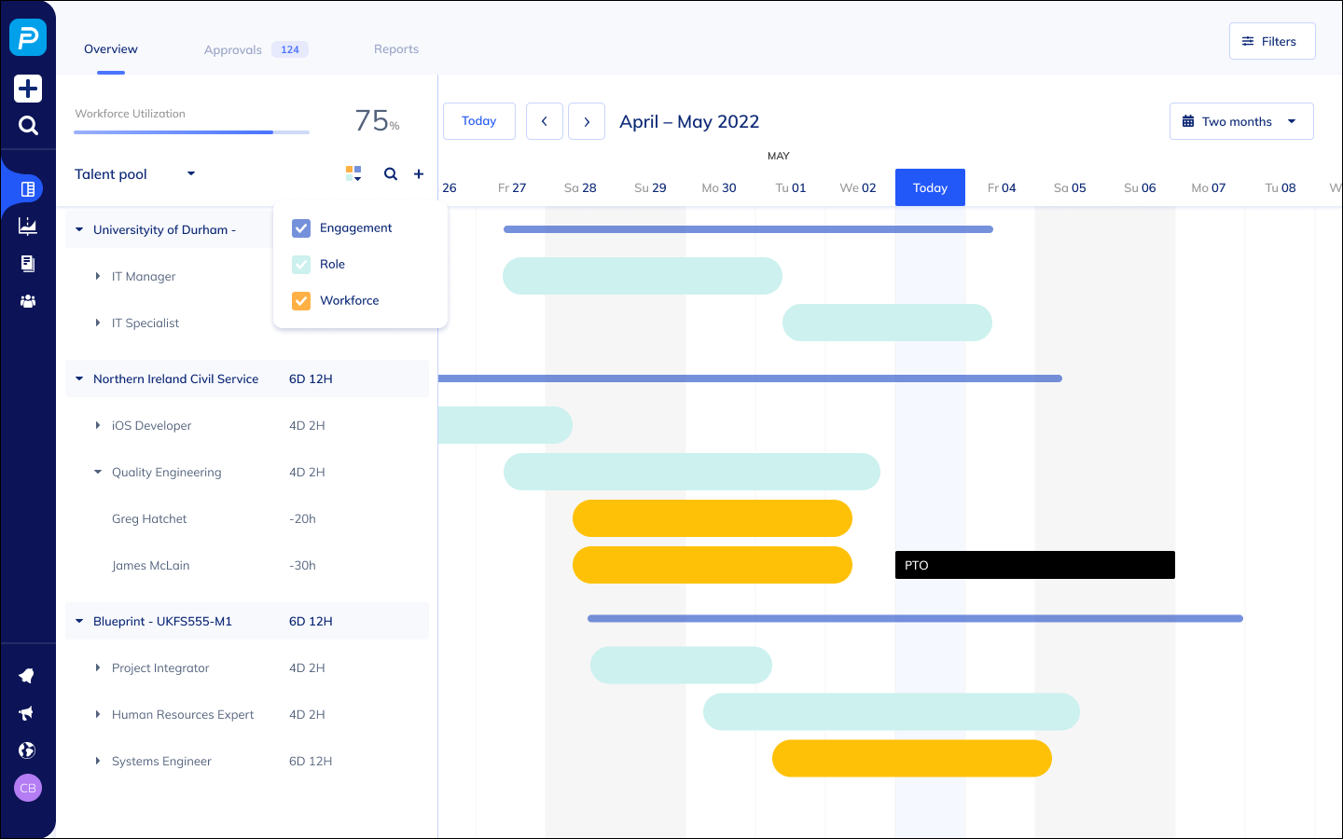Search the talent pool with magnifier icon

[391, 174]
